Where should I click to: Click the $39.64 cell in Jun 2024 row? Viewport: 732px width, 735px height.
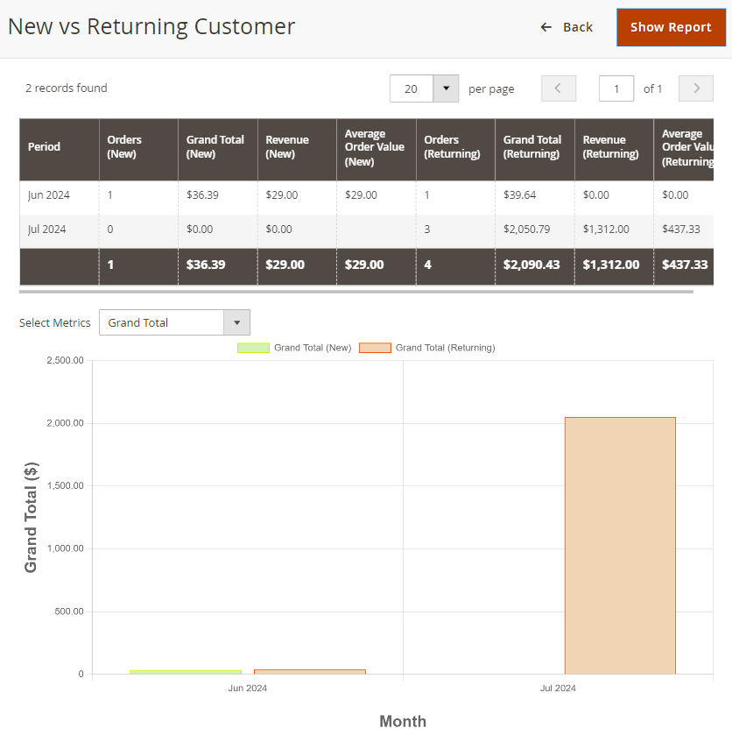click(x=535, y=198)
